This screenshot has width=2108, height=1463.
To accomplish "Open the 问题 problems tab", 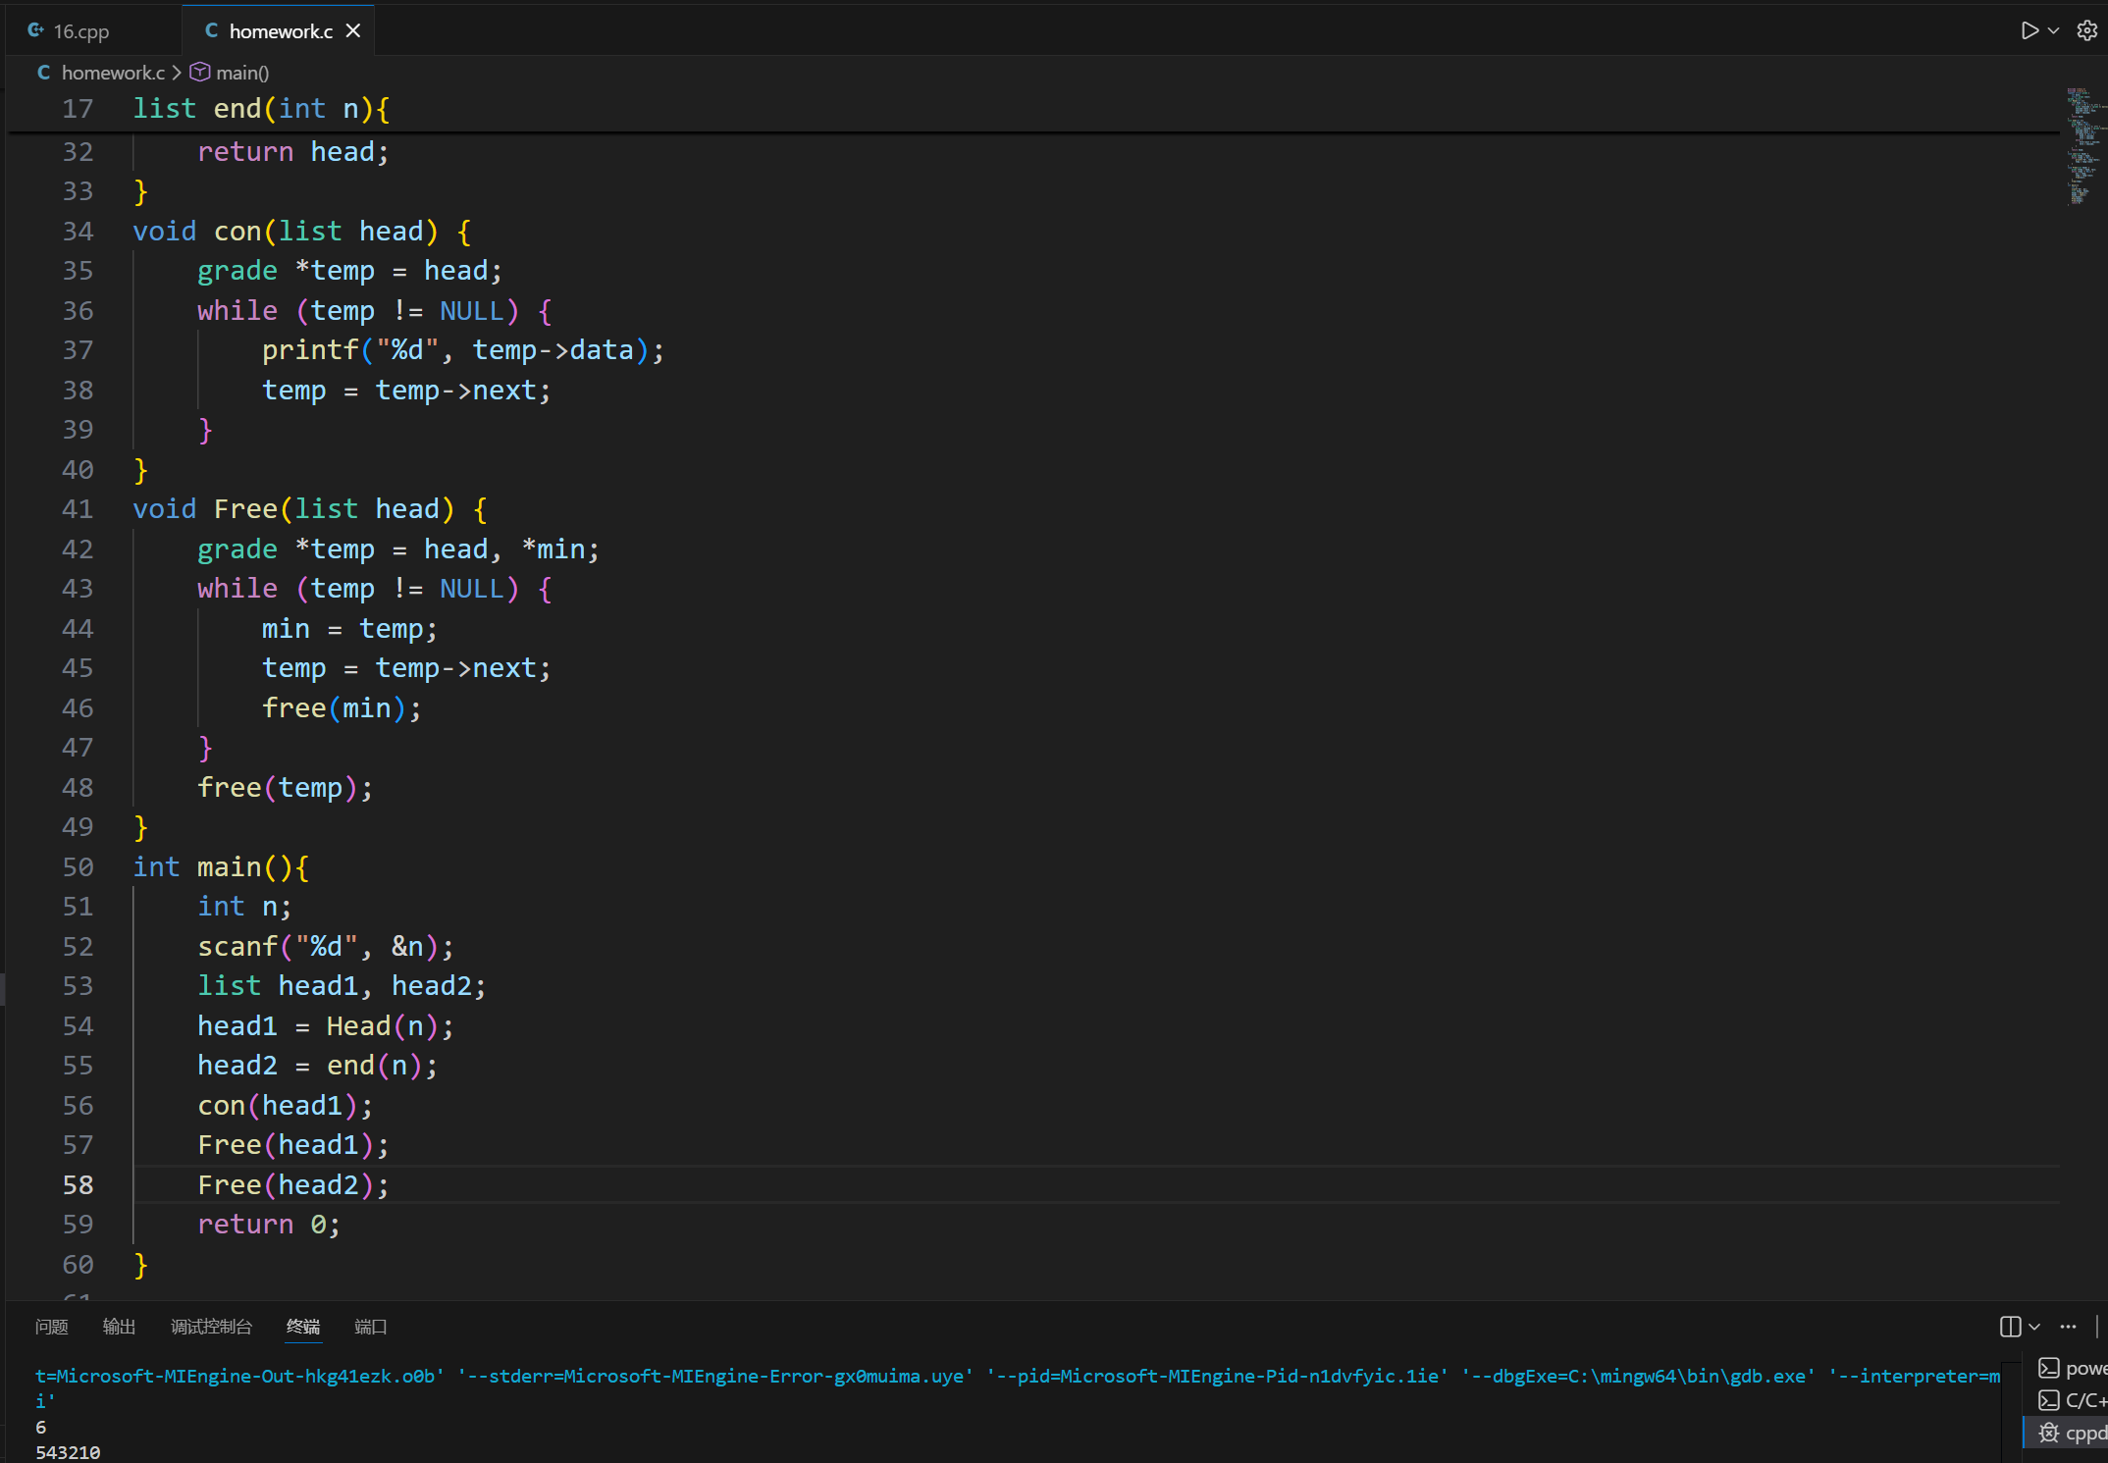I will click(51, 1327).
